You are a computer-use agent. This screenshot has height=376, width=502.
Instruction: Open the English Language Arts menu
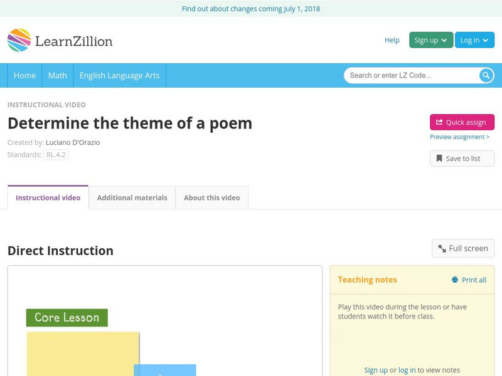coord(120,75)
